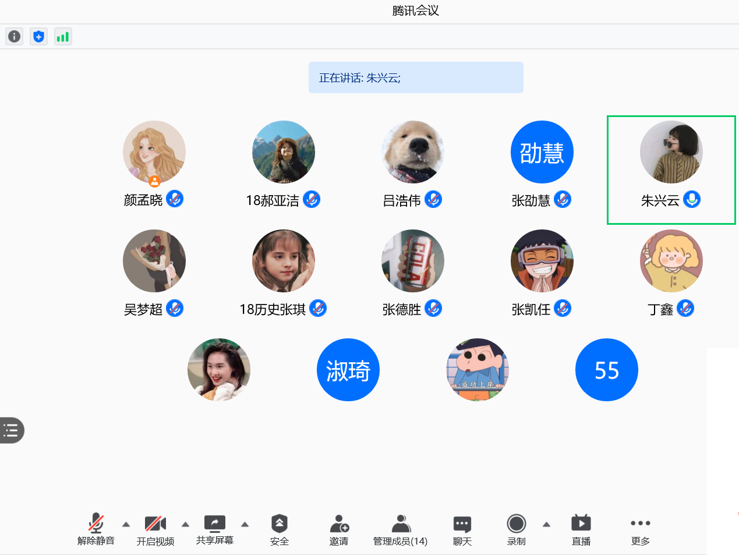Click 解除静音 to unmute microphone
This screenshot has height=555, width=739.
point(96,529)
